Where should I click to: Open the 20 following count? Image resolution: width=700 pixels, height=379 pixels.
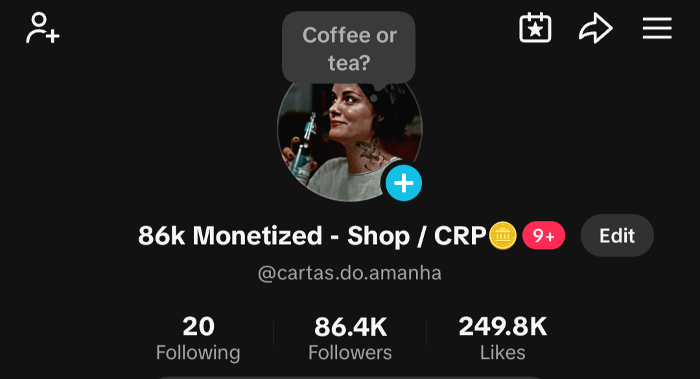pyautogui.click(x=198, y=327)
